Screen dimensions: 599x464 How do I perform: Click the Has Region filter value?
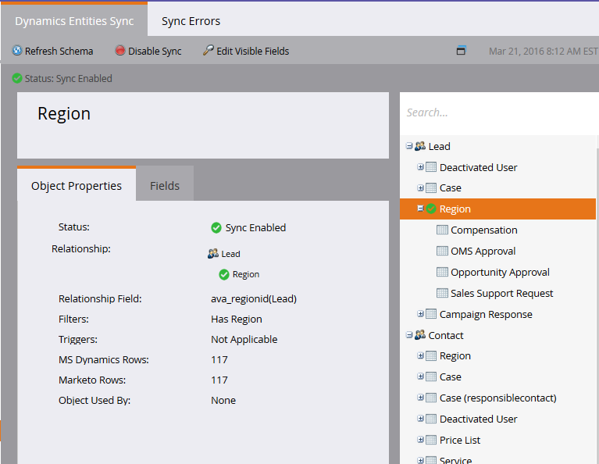pos(237,319)
